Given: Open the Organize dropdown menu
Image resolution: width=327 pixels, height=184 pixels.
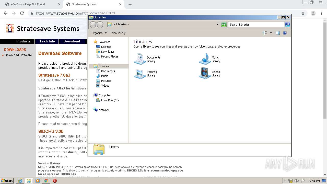Looking at the screenshot, I should coord(99,33).
